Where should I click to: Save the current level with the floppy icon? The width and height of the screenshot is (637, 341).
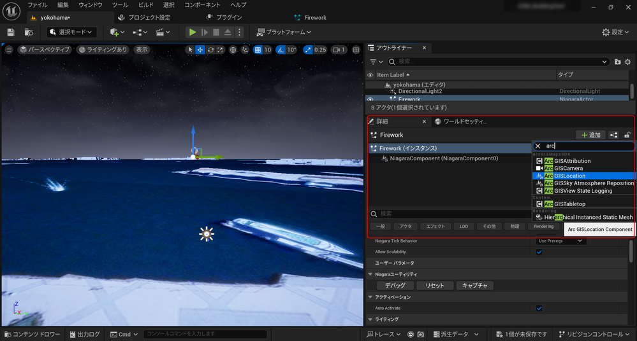click(x=11, y=32)
